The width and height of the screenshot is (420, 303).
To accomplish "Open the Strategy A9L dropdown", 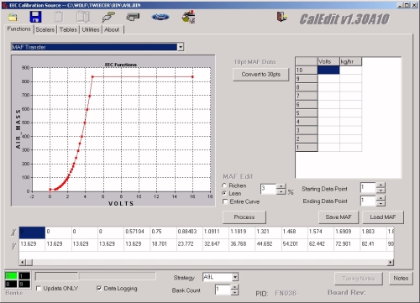I will point(235,277).
